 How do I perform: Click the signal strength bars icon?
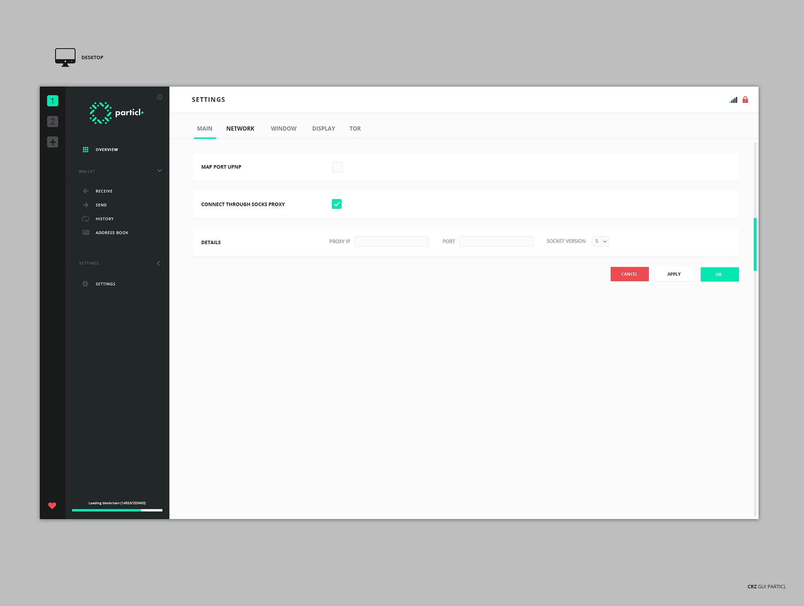[x=733, y=100]
